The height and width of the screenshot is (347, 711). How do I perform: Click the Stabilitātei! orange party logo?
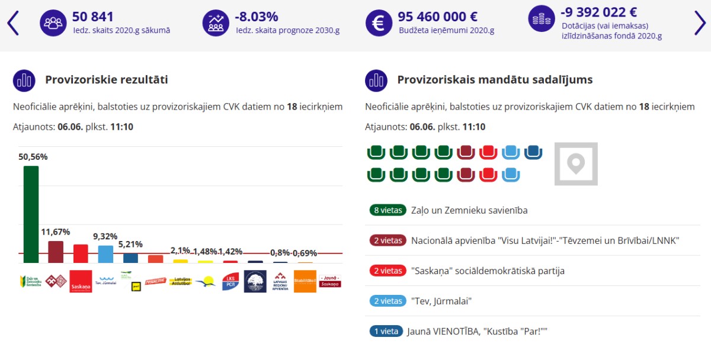(305, 281)
